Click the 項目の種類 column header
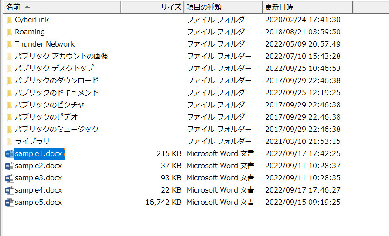Image resolution: width=389 pixels, height=236 pixels. pyautogui.click(x=204, y=7)
